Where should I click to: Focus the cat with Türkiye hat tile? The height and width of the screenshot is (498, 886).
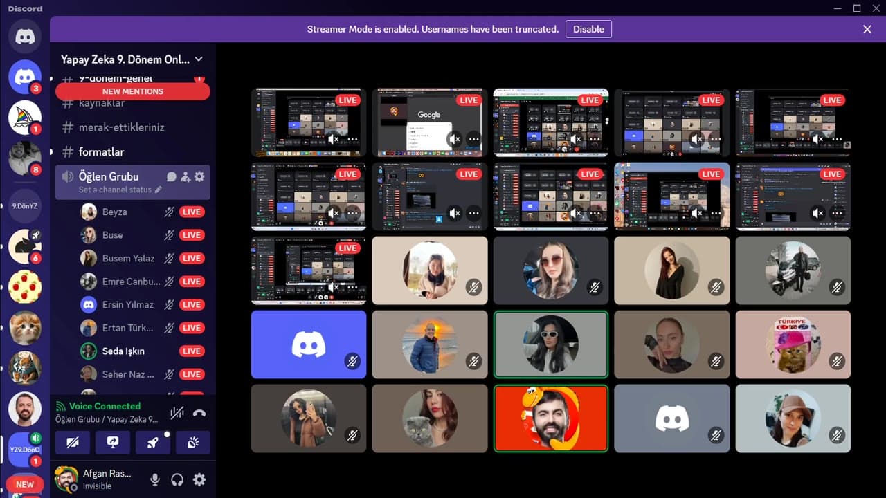coord(793,344)
